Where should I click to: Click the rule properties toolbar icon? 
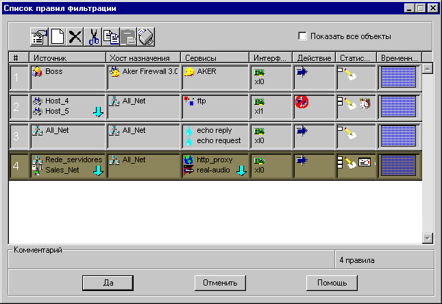point(39,36)
